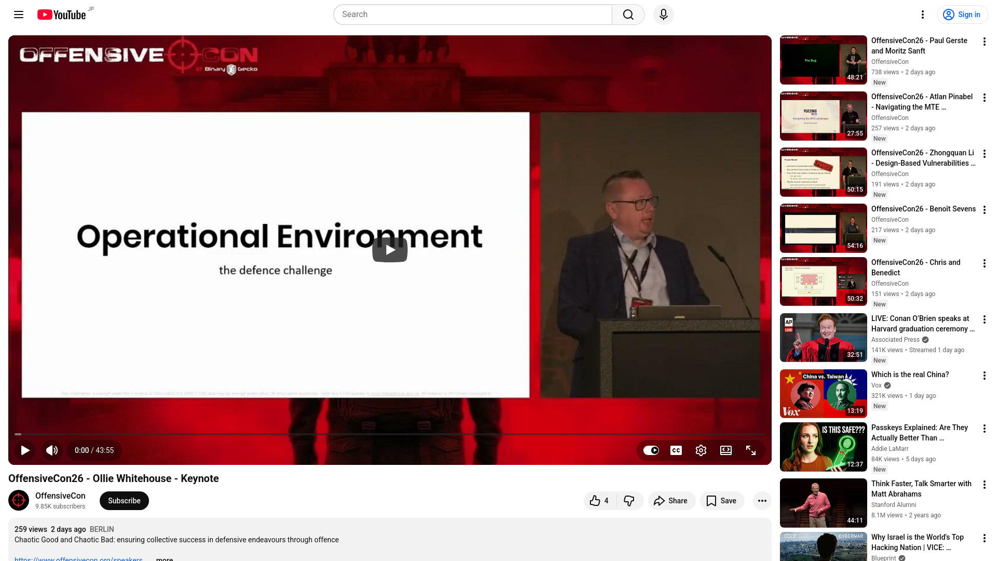The height and width of the screenshot is (561, 997).
Task: Open options for Chris and Benedict video
Action: pyautogui.click(x=985, y=263)
